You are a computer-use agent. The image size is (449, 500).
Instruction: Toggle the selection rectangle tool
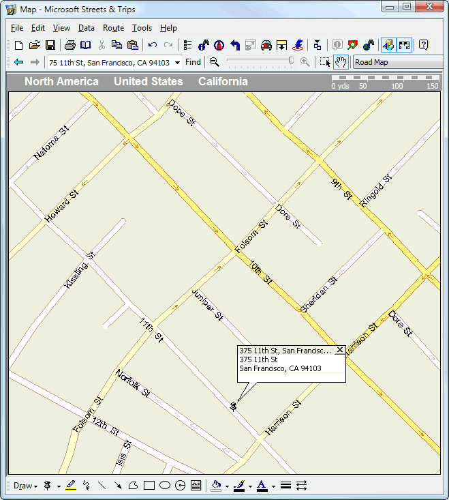326,62
